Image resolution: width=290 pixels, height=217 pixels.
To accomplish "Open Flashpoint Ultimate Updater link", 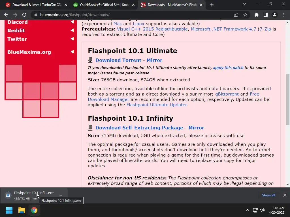I will click(157, 105).
